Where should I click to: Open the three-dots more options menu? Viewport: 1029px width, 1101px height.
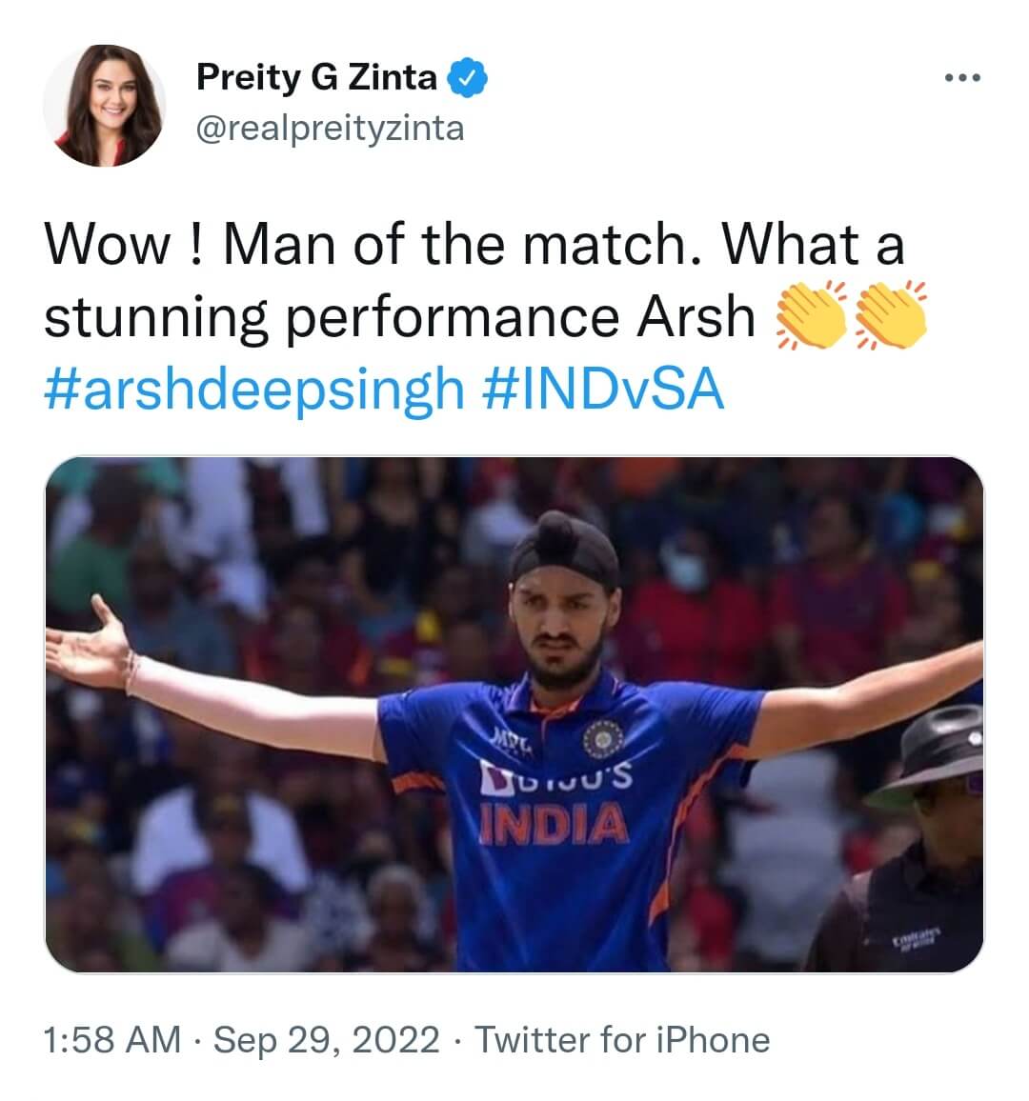(961, 78)
